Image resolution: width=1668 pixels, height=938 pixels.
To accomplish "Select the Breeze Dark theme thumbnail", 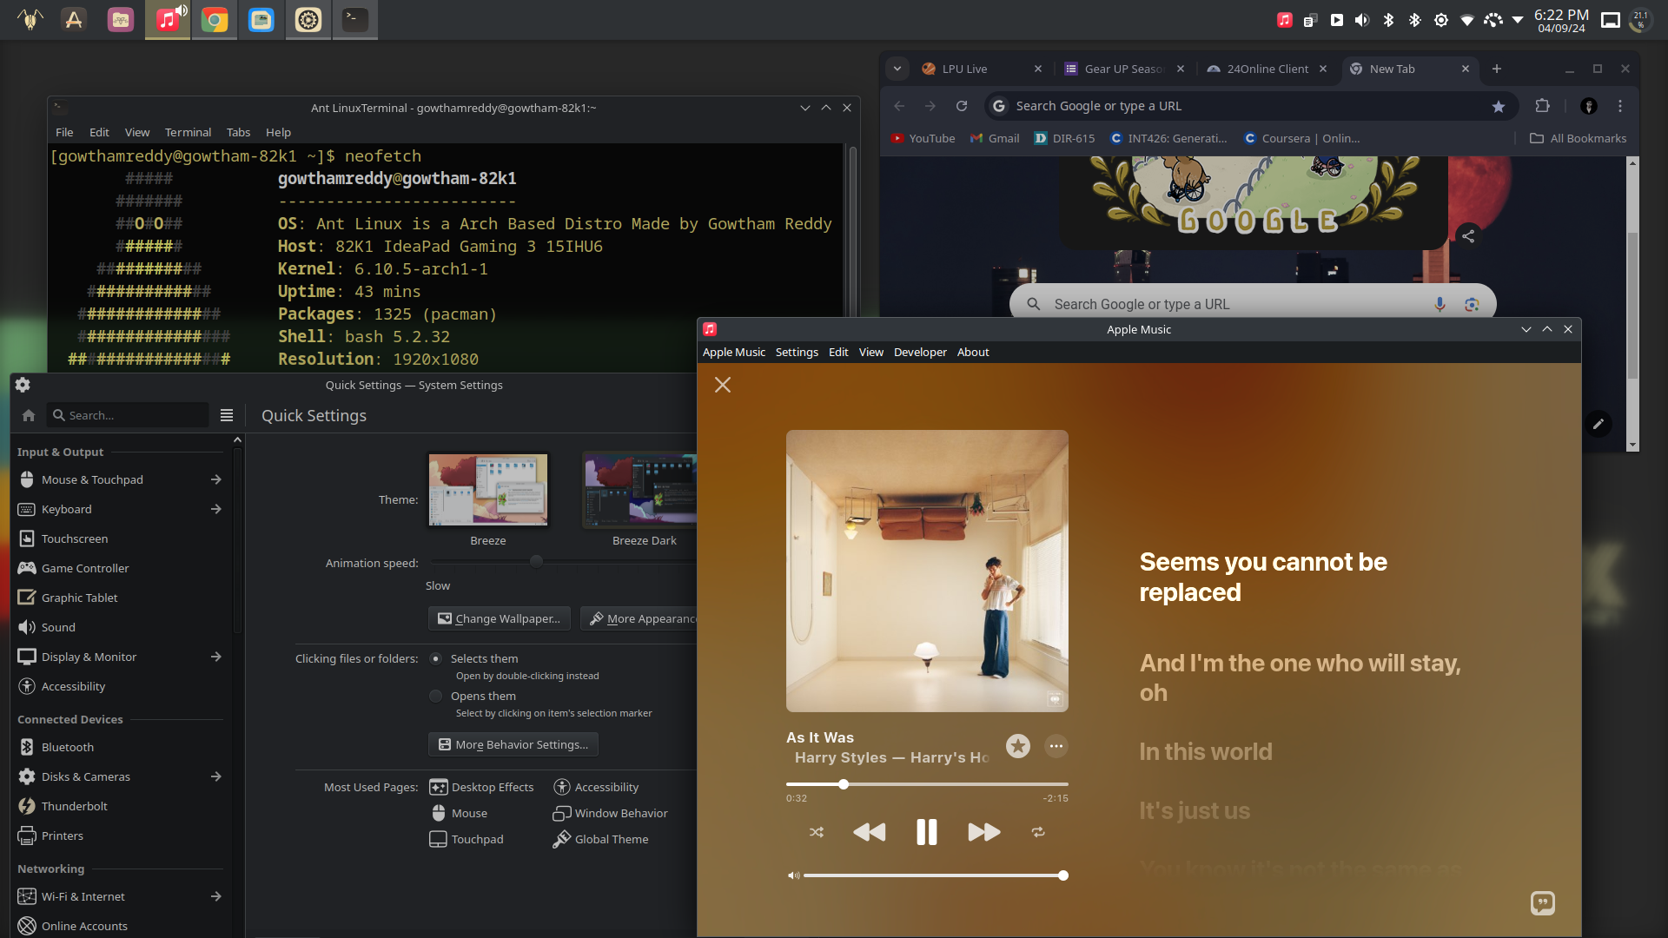I will (641, 490).
